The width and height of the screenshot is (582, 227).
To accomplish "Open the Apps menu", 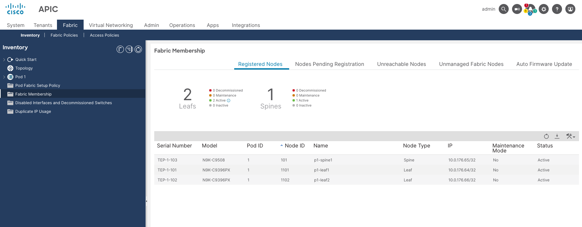I will (x=213, y=25).
